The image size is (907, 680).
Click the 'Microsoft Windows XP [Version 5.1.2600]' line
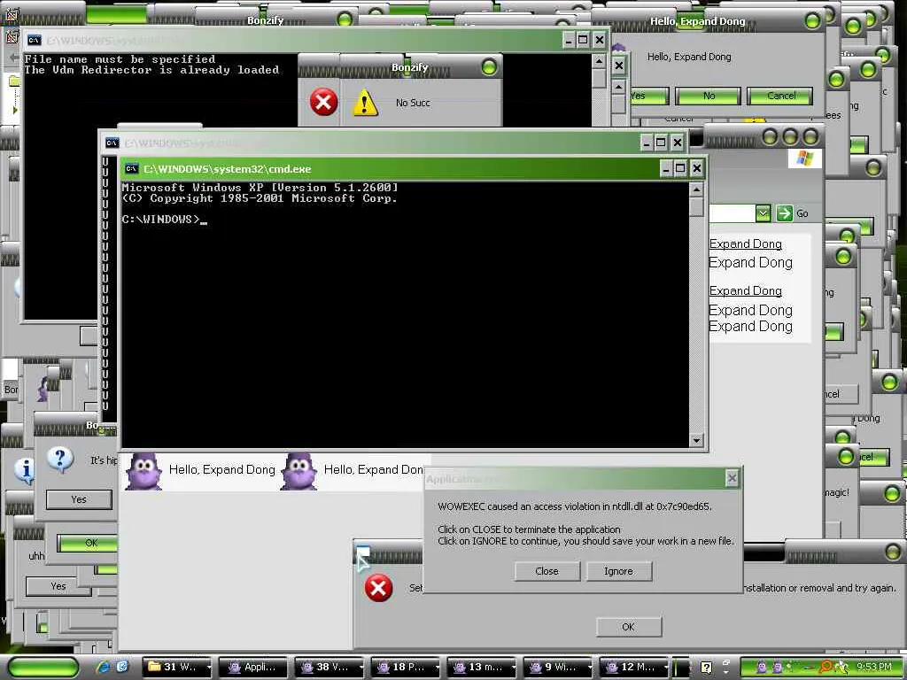[x=260, y=188]
